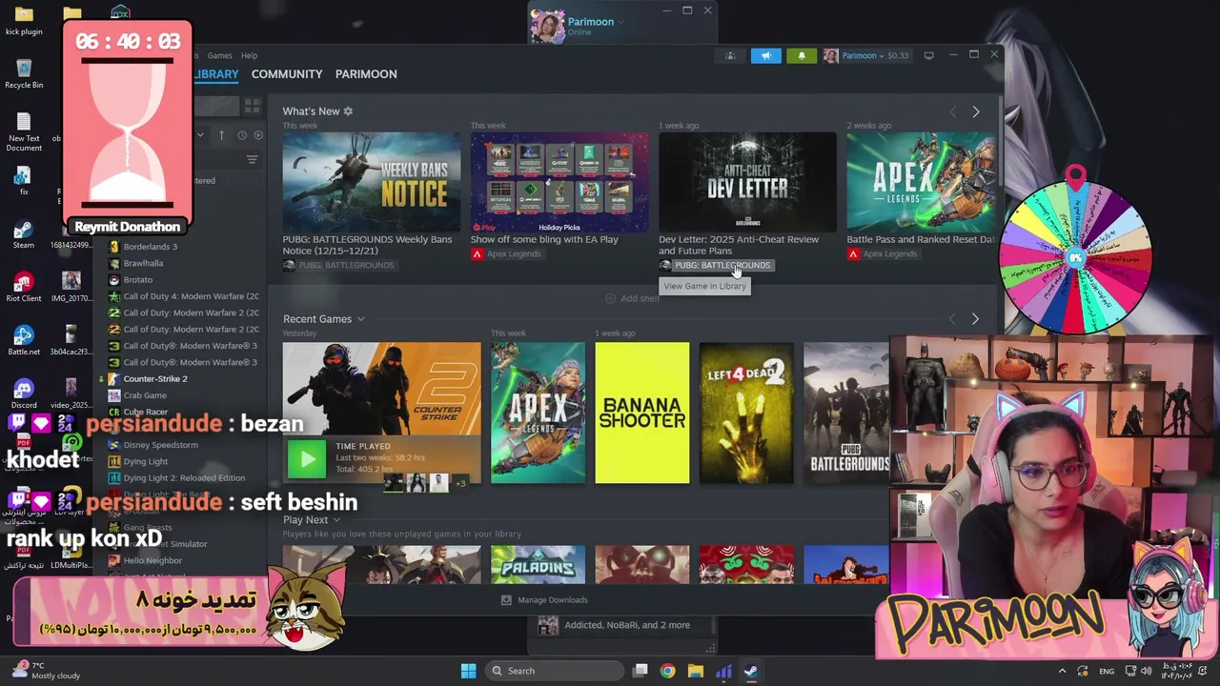Image resolution: width=1220 pixels, height=686 pixels.
Task: Open the library filter options icon
Action: coord(252,160)
